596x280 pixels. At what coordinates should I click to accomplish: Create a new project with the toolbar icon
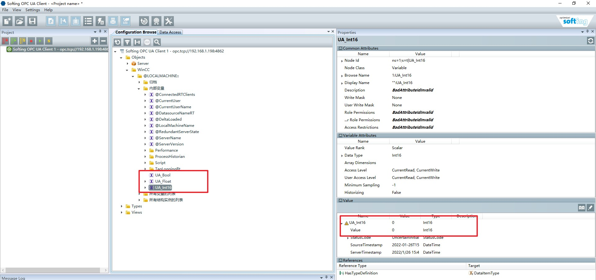coord(7,21)
